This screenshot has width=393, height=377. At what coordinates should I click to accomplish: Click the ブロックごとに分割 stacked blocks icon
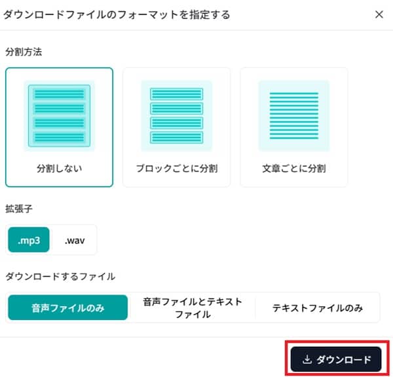coord(176,114)
